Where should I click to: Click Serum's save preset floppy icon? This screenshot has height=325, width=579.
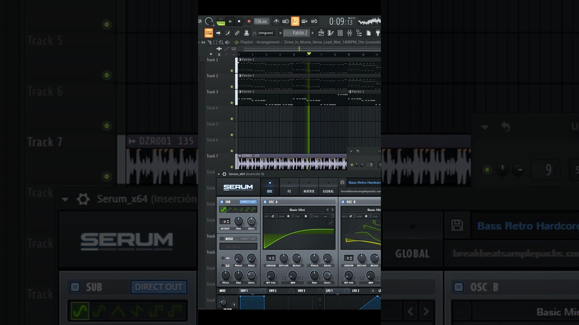point(342,182)
